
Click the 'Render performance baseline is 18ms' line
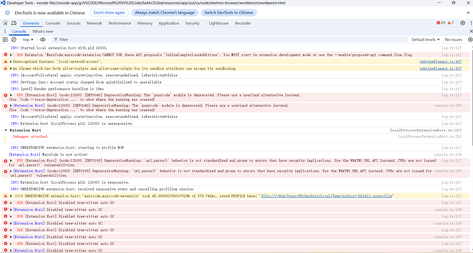pos(57,89)
